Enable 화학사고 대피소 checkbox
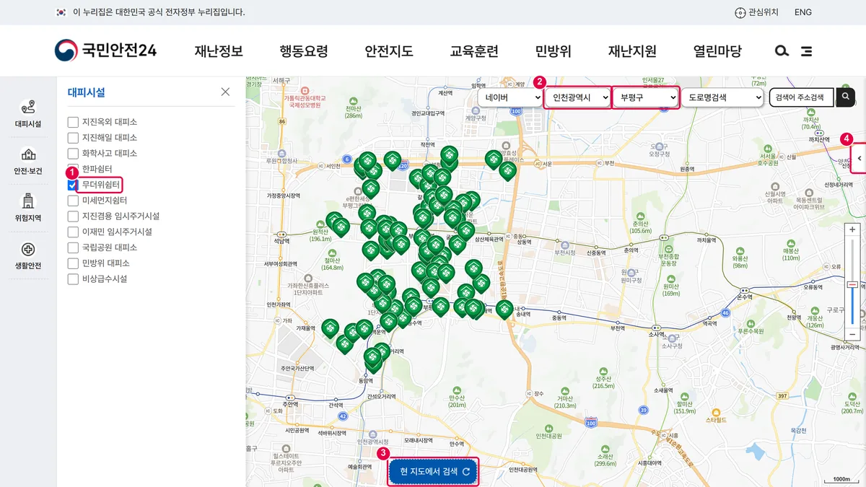 (73, 154)
